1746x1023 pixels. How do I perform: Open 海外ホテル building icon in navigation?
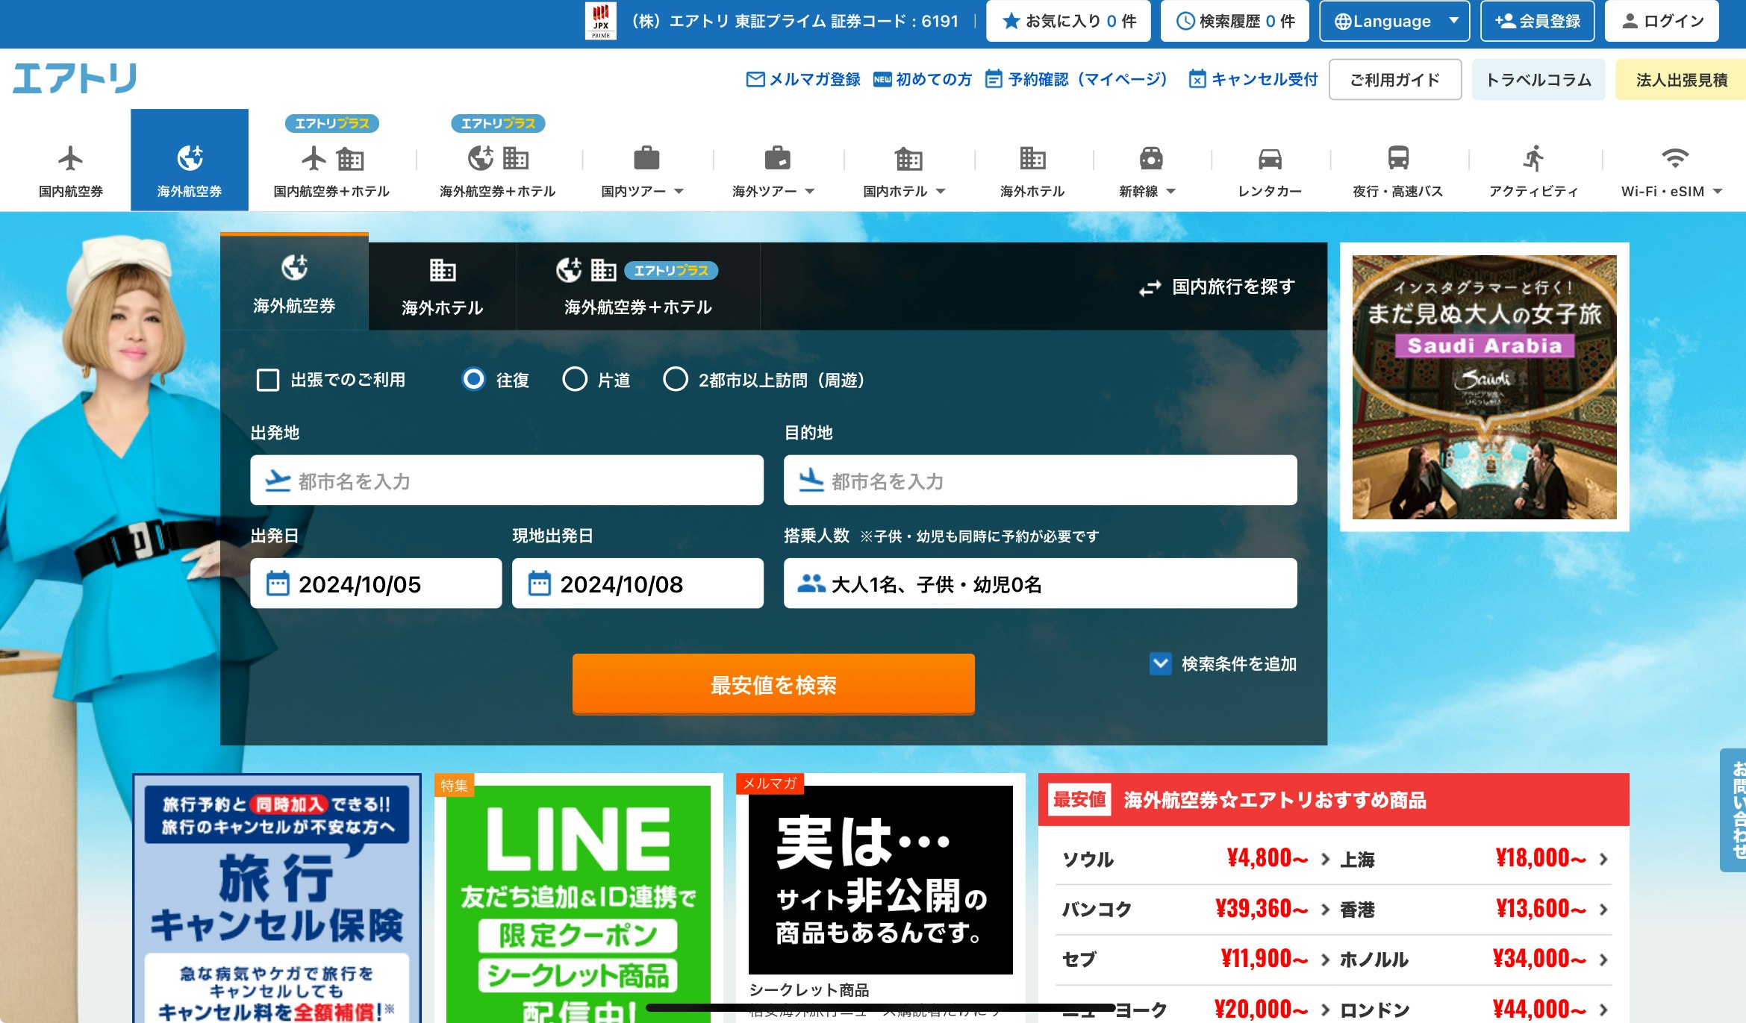click(x=1032, y=158)
